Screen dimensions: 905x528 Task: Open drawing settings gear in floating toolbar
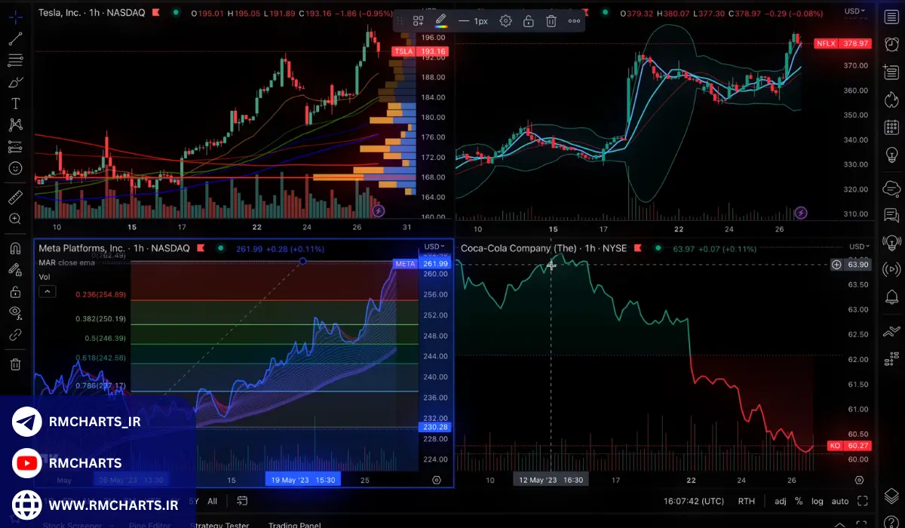coord(506,21)
